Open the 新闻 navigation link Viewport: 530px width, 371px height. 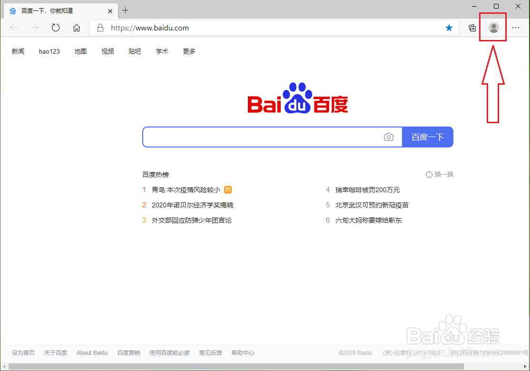click(18, 51)
